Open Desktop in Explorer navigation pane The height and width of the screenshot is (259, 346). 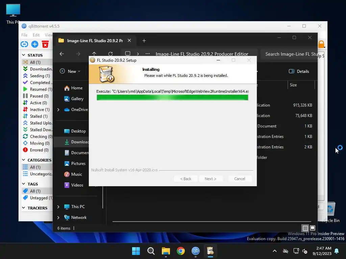[x=75, y=131]
